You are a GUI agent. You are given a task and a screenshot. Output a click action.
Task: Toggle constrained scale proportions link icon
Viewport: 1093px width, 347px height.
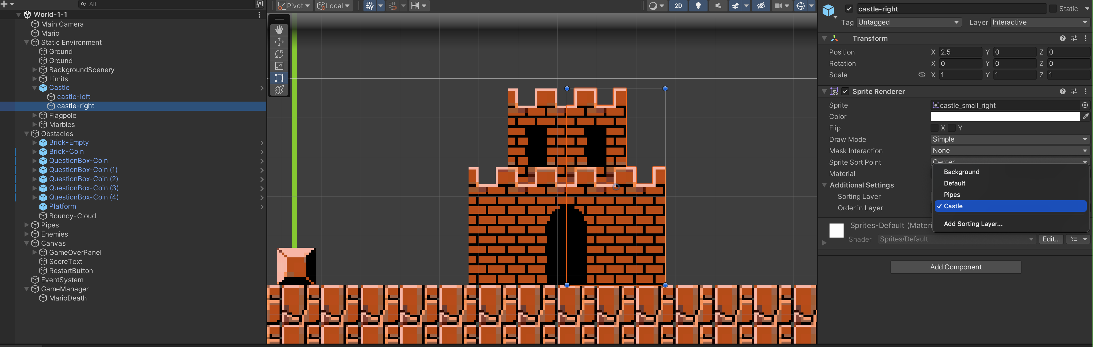(922, 75)
